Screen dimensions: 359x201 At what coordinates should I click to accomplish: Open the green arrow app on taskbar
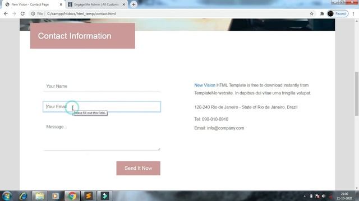click(x=105, y=196)
